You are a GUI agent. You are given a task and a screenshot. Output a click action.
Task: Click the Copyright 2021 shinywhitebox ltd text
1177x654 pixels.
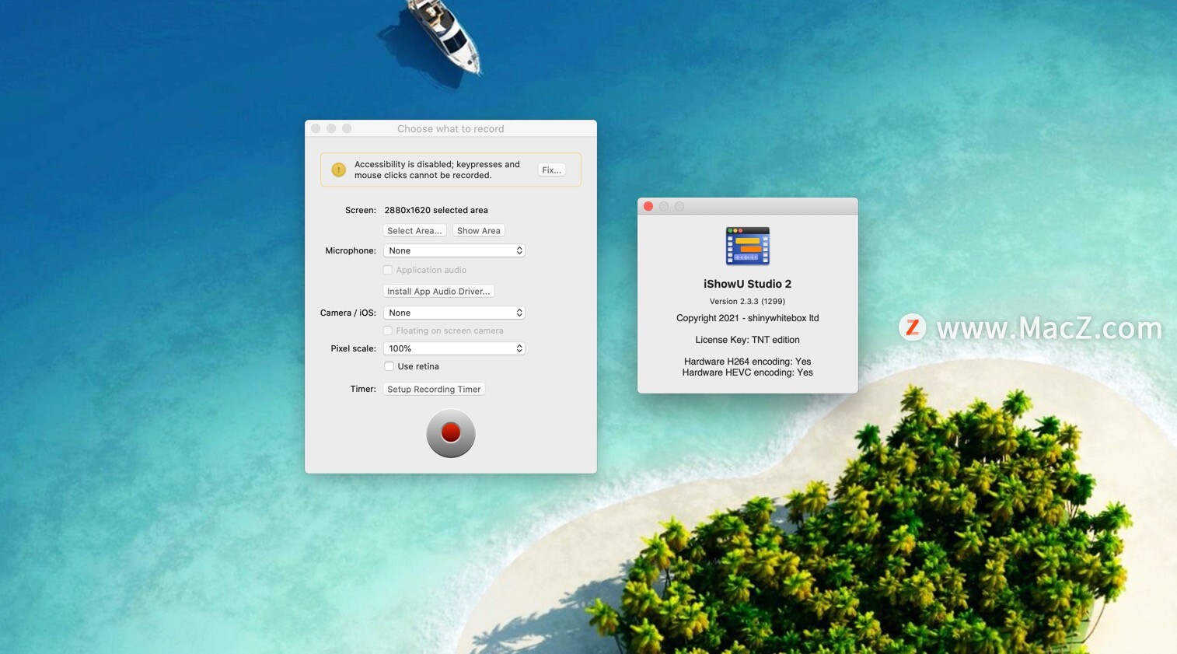(747, 318)
